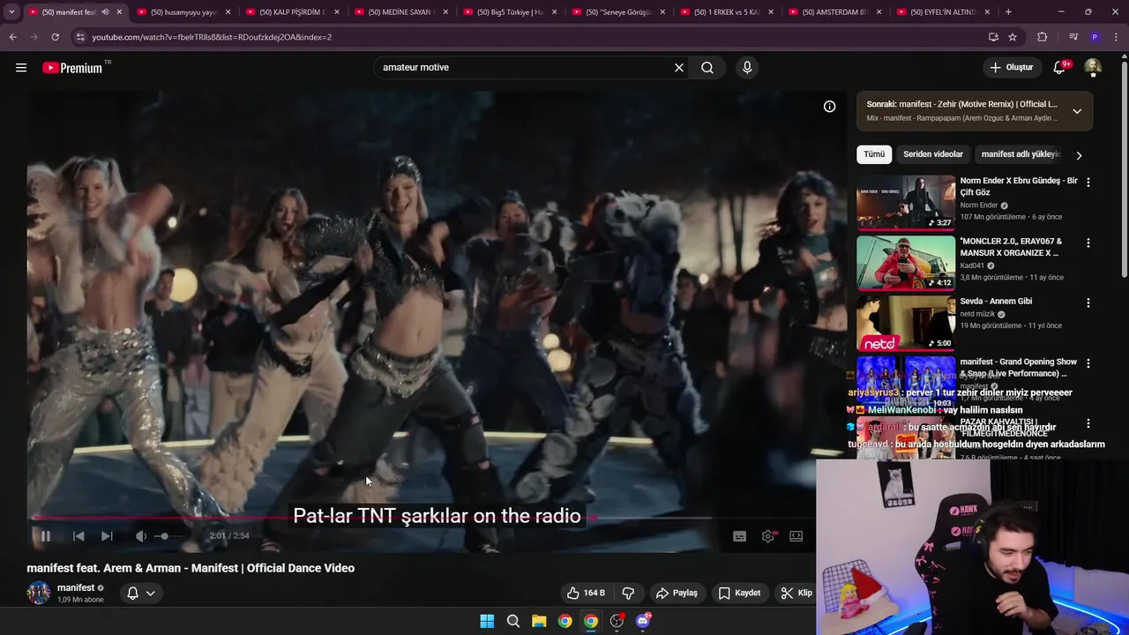Switch to husamyuyu yayın tab
1129x635 pixels.
tap(183, 12)
